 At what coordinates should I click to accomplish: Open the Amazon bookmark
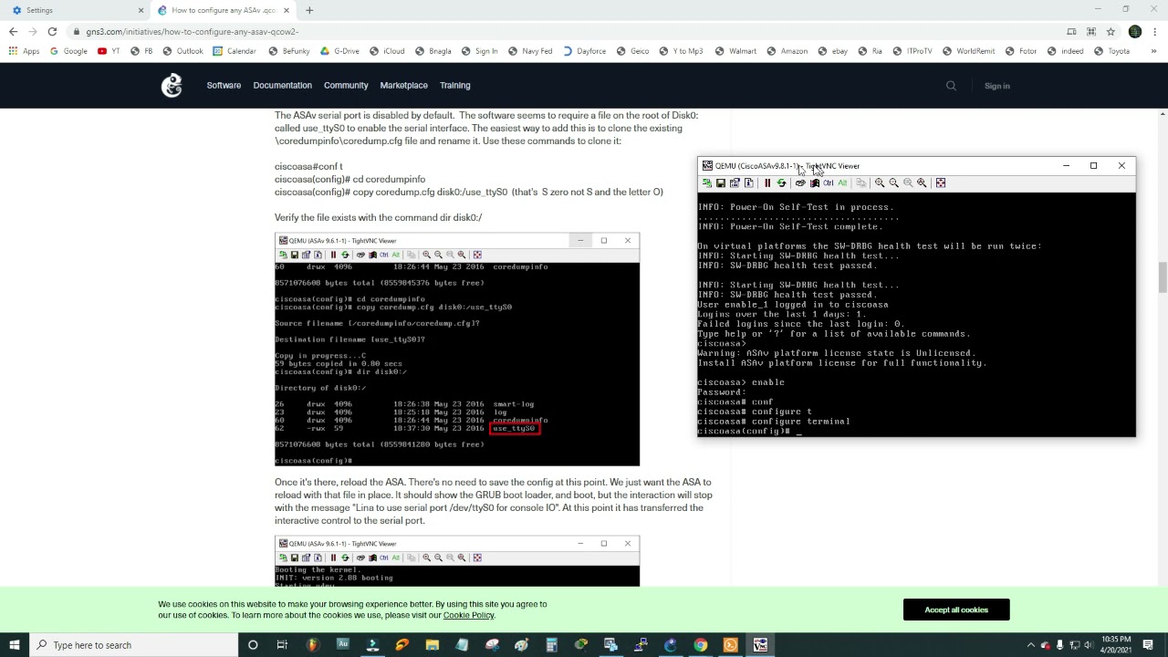pyautogui.click(x=787, y=51)
